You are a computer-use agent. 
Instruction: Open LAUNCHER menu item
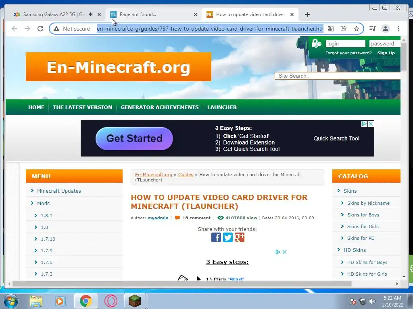(222, 107)
